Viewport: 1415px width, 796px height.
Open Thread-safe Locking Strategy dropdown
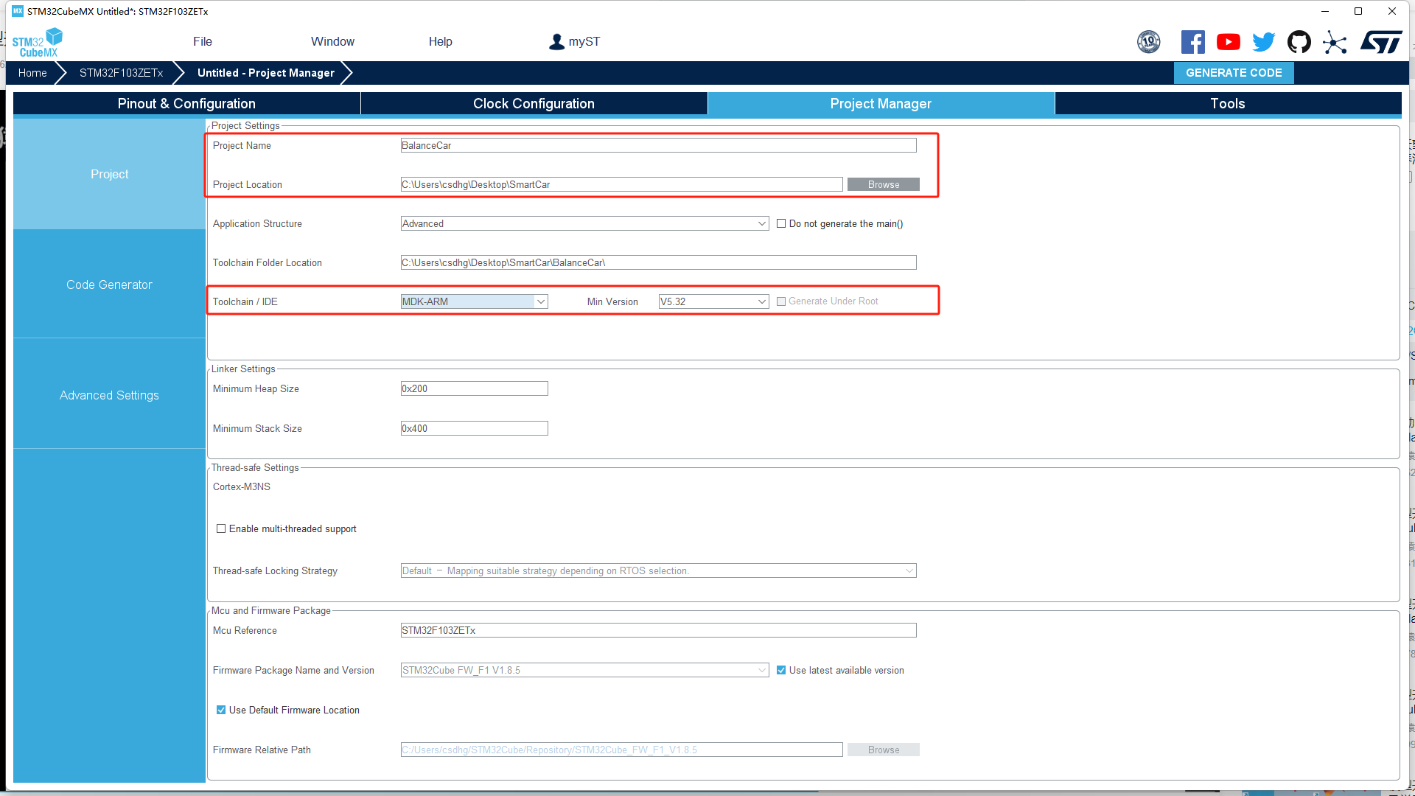tap(658, 571)
